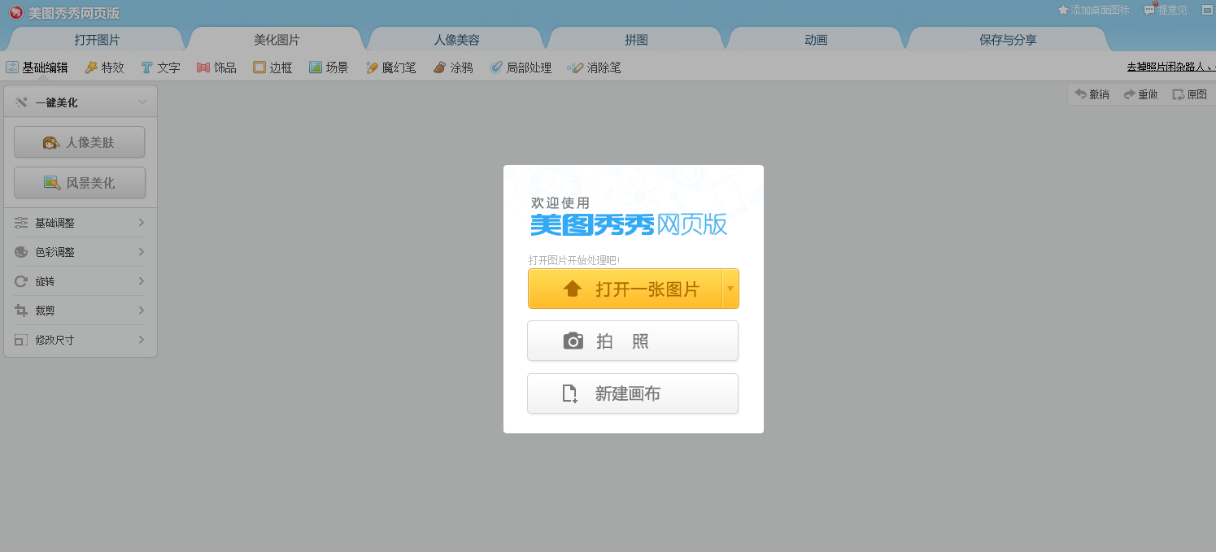Click the 新建画布 new canvas option
Screen dimensions: 1216x552
click(x=633, y=393)
